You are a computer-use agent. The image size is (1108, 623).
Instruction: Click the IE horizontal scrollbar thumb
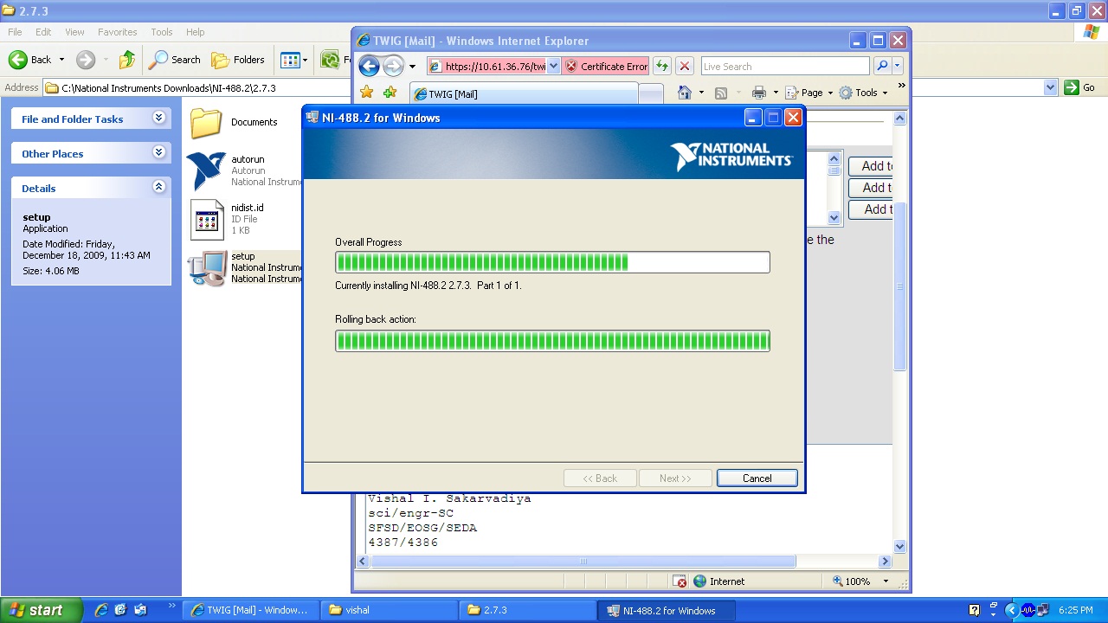pyautogui.click(x=583, y=562)
